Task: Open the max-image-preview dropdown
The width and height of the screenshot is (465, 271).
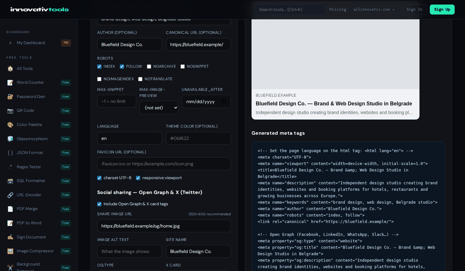Action: [x=159, y=108]
